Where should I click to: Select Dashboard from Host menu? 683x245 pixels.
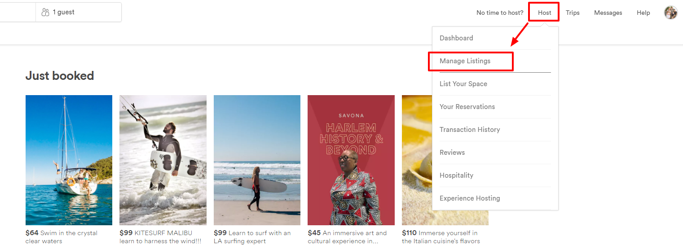[456, 38]
